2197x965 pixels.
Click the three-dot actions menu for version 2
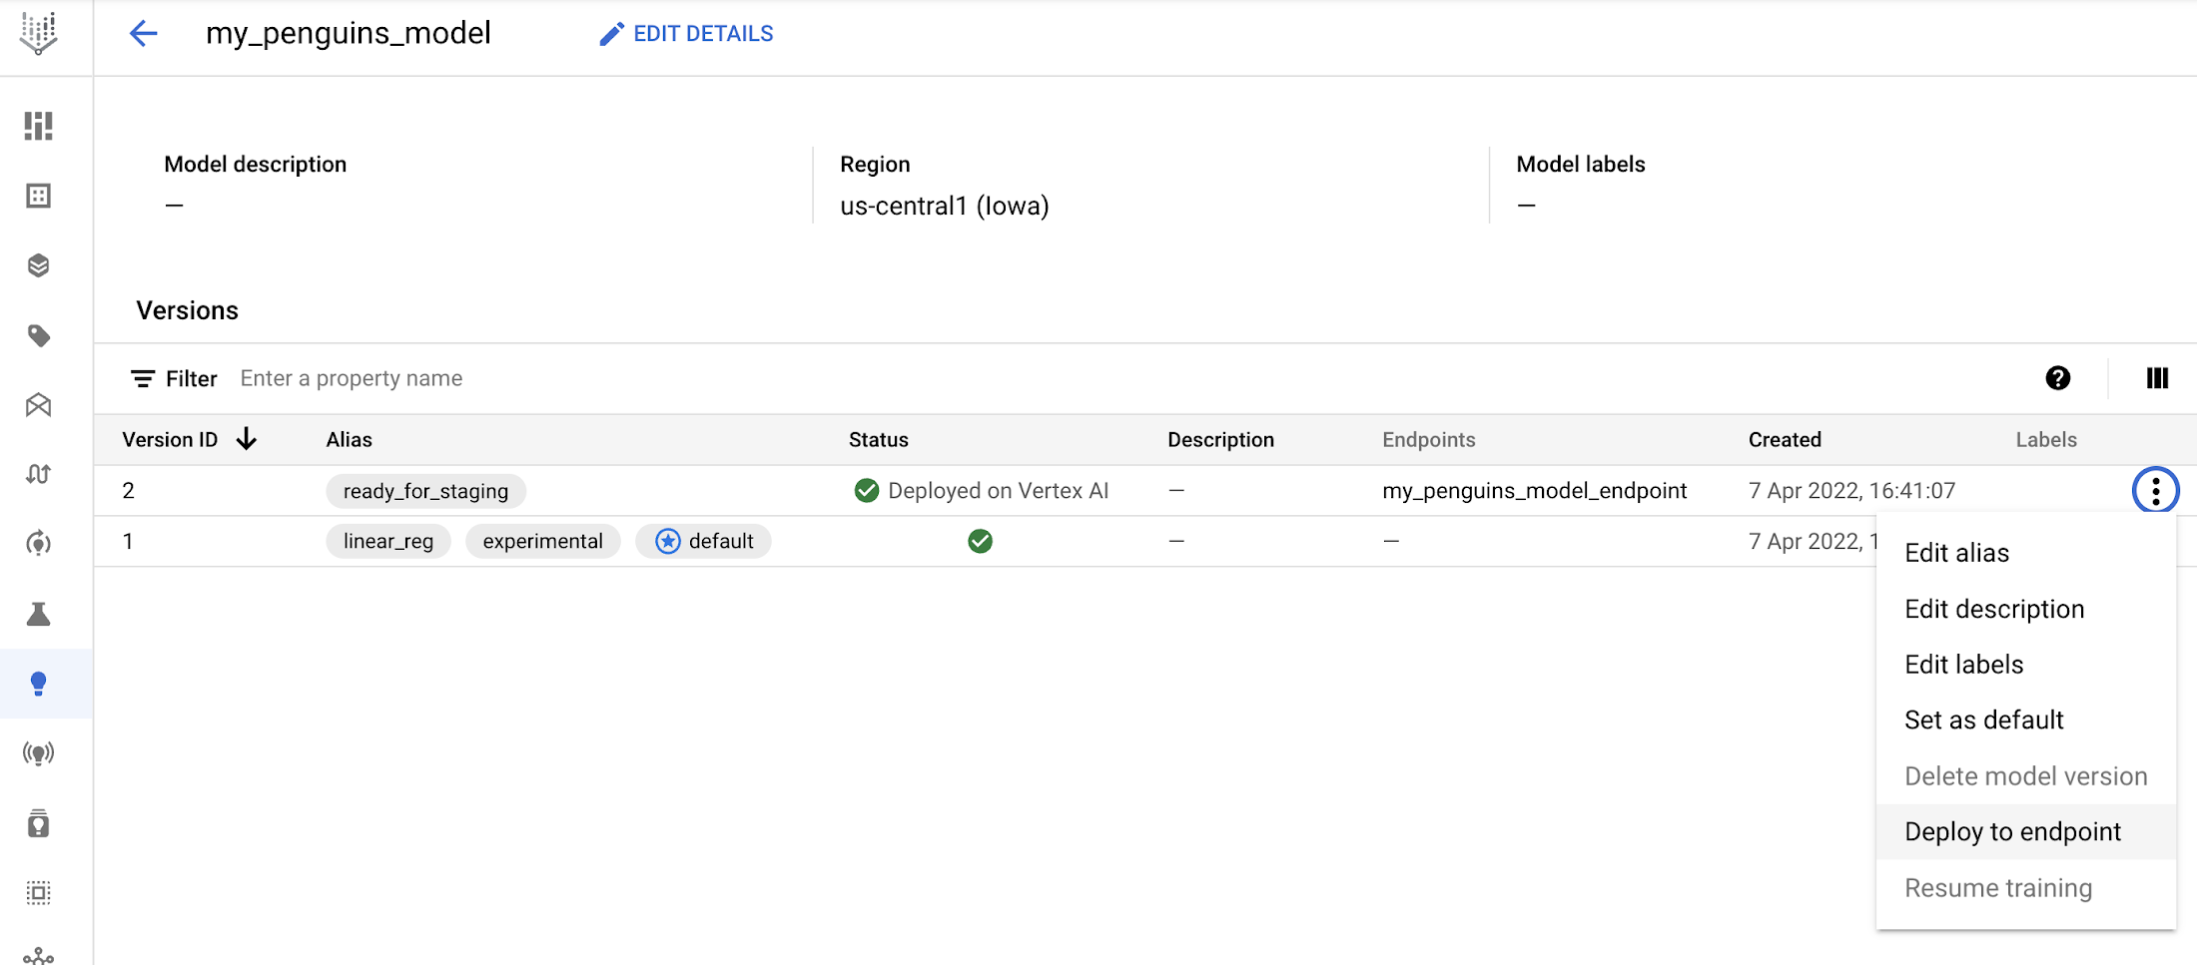2155,490
